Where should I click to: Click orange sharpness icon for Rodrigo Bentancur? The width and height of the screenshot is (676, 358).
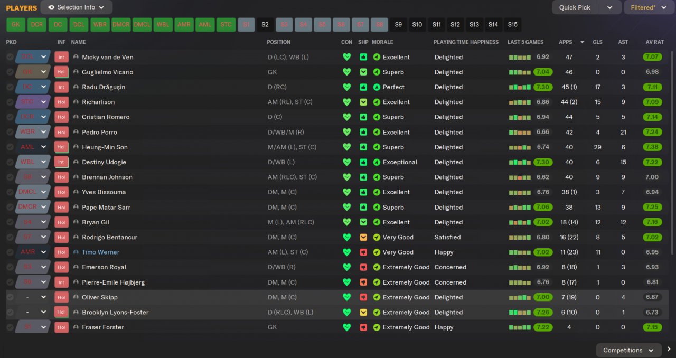[363, 237]
